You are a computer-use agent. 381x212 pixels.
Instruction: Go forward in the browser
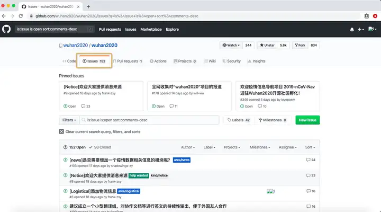[12, 16]
